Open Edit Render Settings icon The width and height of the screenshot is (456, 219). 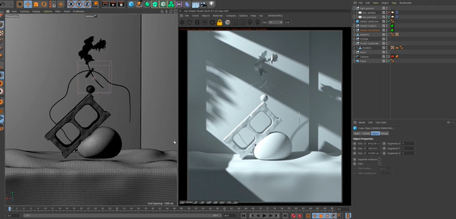tap(121, 4)
